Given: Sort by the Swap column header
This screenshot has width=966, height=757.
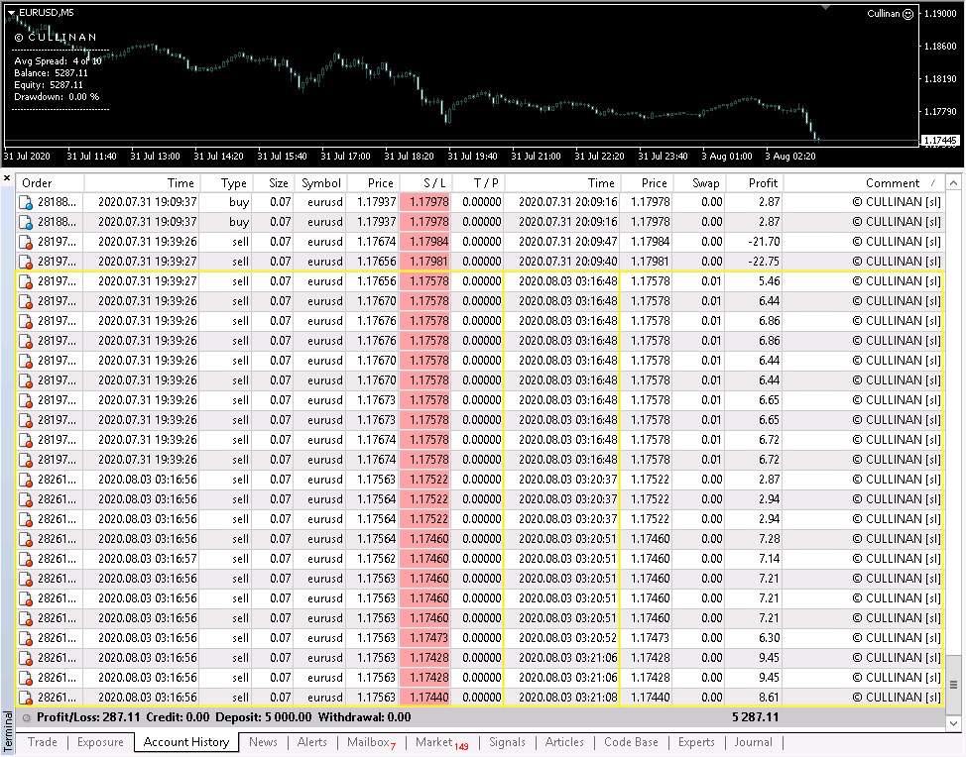Looking at the screenshot, I should (x=700, y=182).
